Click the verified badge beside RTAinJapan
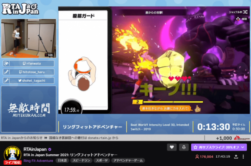The height and width of the screenshot is (166, 251). [50, 149]
